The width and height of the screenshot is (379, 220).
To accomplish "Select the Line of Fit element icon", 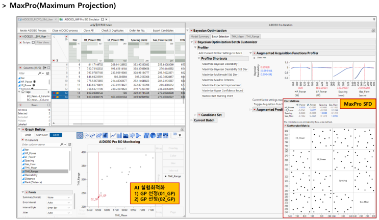I will [92, 135].
